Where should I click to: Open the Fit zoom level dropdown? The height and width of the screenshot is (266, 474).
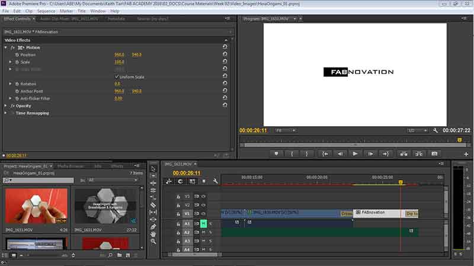[x=286, y=130]
